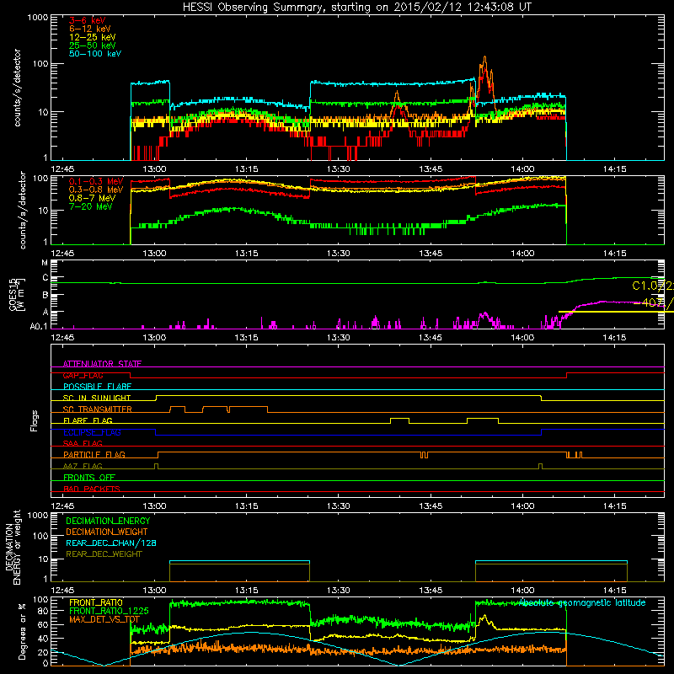Click the REAR_DEC_WEIGHT legend label
This screenshot has height=674, width=674.
click(104, 554)
